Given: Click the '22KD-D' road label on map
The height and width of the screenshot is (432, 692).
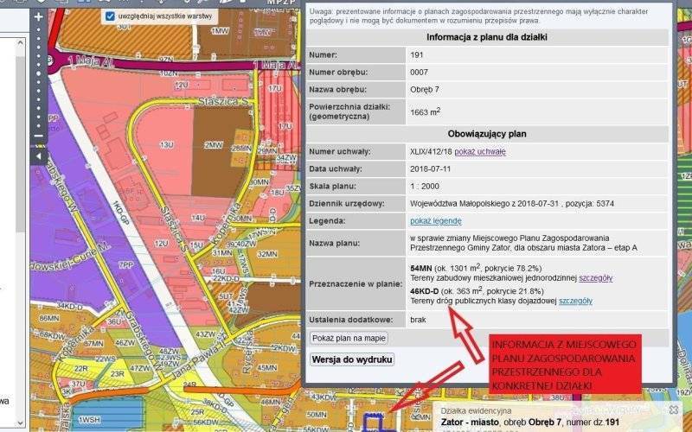Looking at the screenshot, I should tap(226, 278).
